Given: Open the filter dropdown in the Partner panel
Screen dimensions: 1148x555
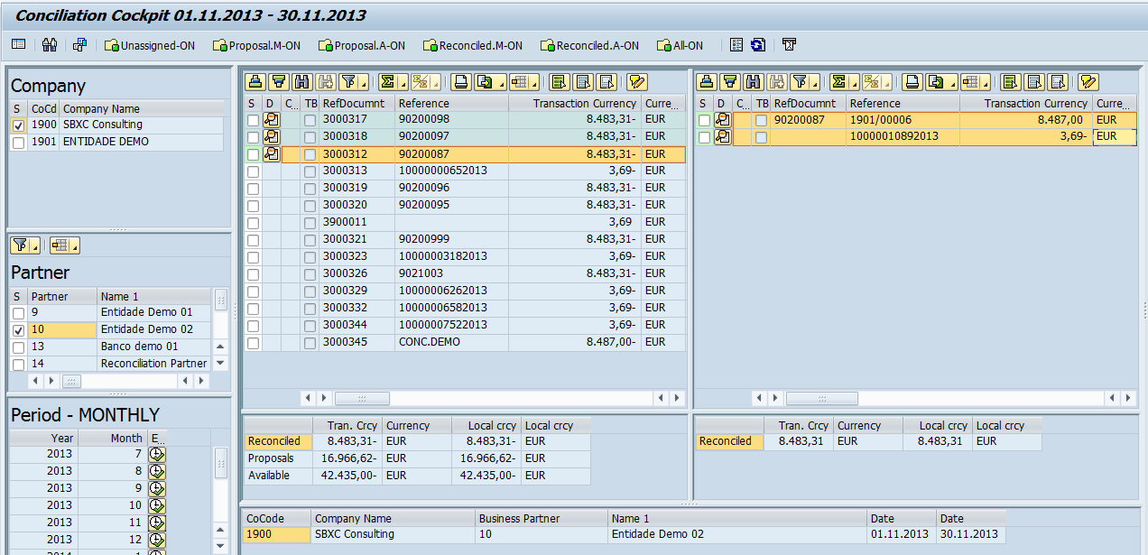Looking at the screenshot, I should pos(25,245).
